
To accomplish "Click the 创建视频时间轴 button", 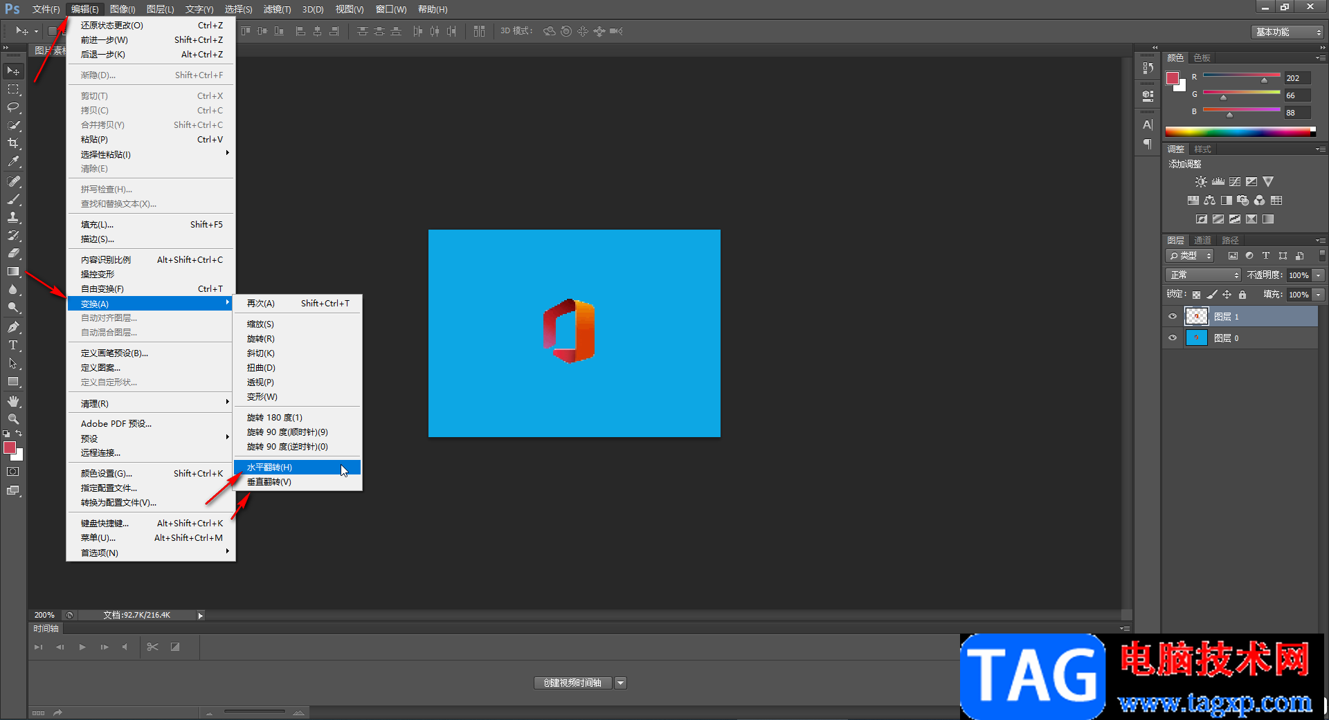I will (573, 683).
